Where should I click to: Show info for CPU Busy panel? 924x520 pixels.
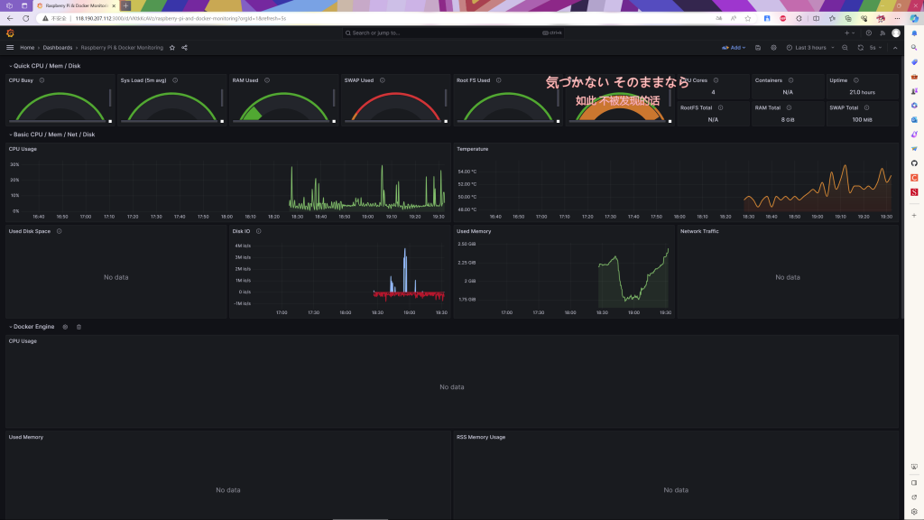[42, 80]
